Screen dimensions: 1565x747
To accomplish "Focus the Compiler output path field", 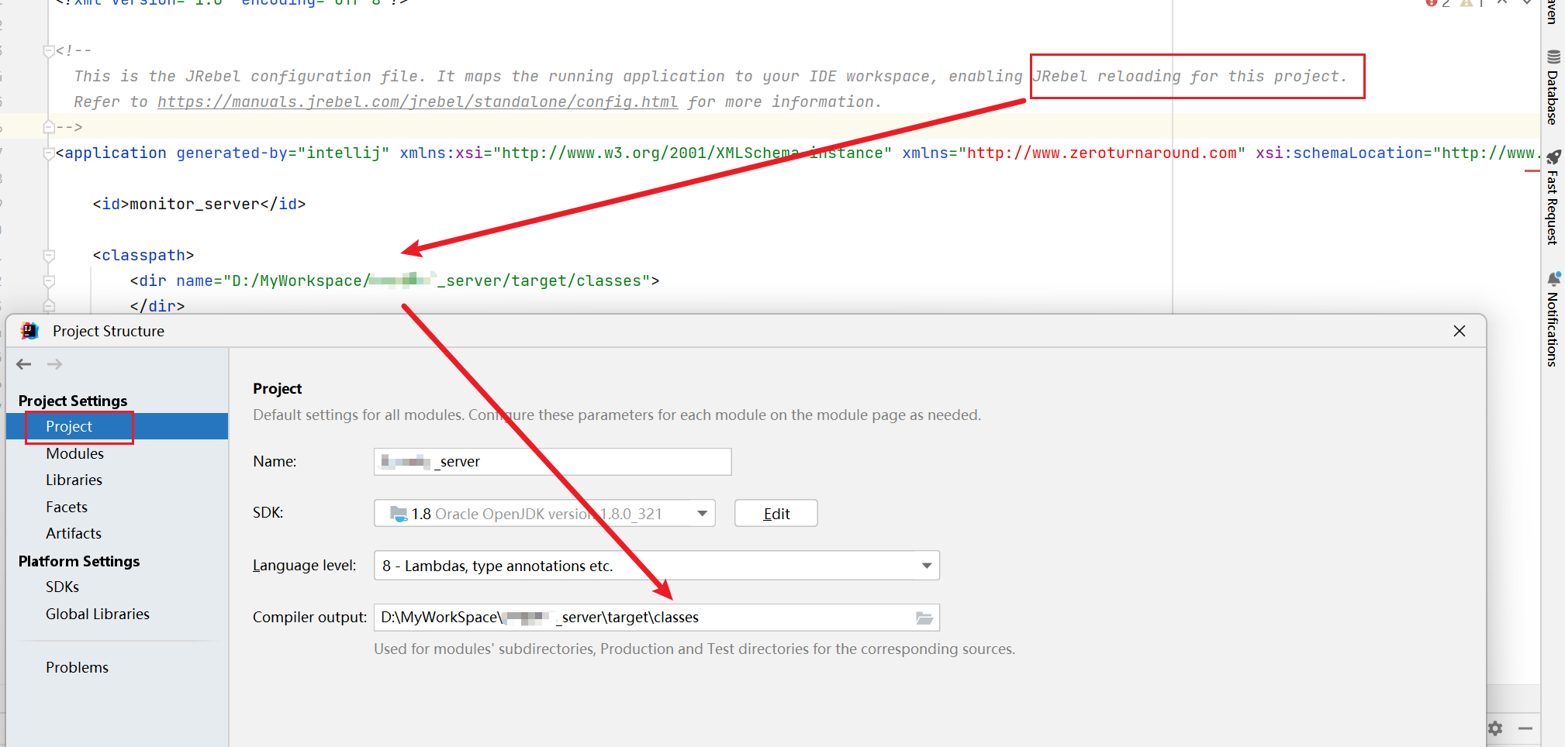I will pos(657,618).
